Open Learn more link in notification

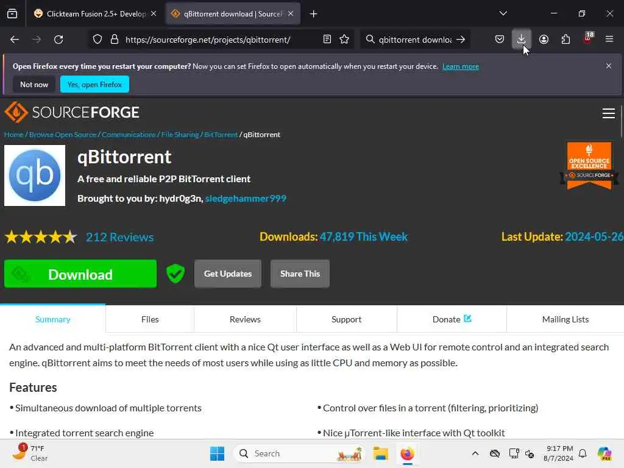[461, 66]
